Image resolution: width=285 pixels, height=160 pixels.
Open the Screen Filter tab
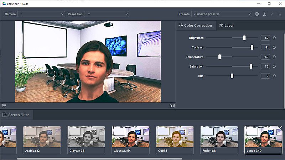click(16, 115)
